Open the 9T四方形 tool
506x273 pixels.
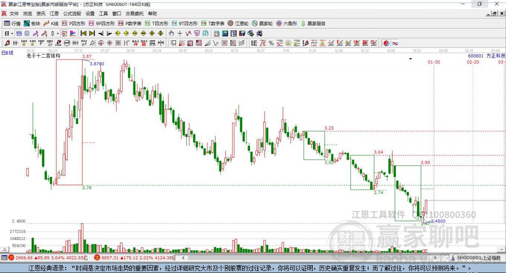pos(185,24)
